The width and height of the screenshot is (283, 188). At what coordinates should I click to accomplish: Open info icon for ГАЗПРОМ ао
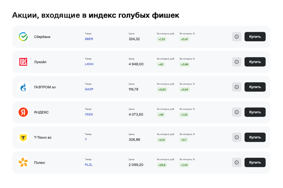(x=237, y=87)
